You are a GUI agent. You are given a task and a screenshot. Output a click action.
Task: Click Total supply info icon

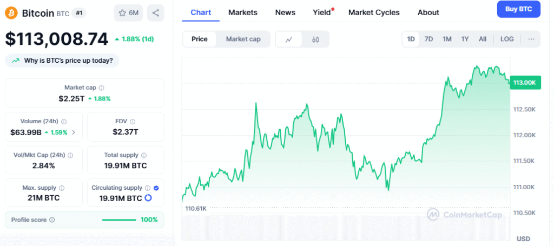tap(144, 155)
